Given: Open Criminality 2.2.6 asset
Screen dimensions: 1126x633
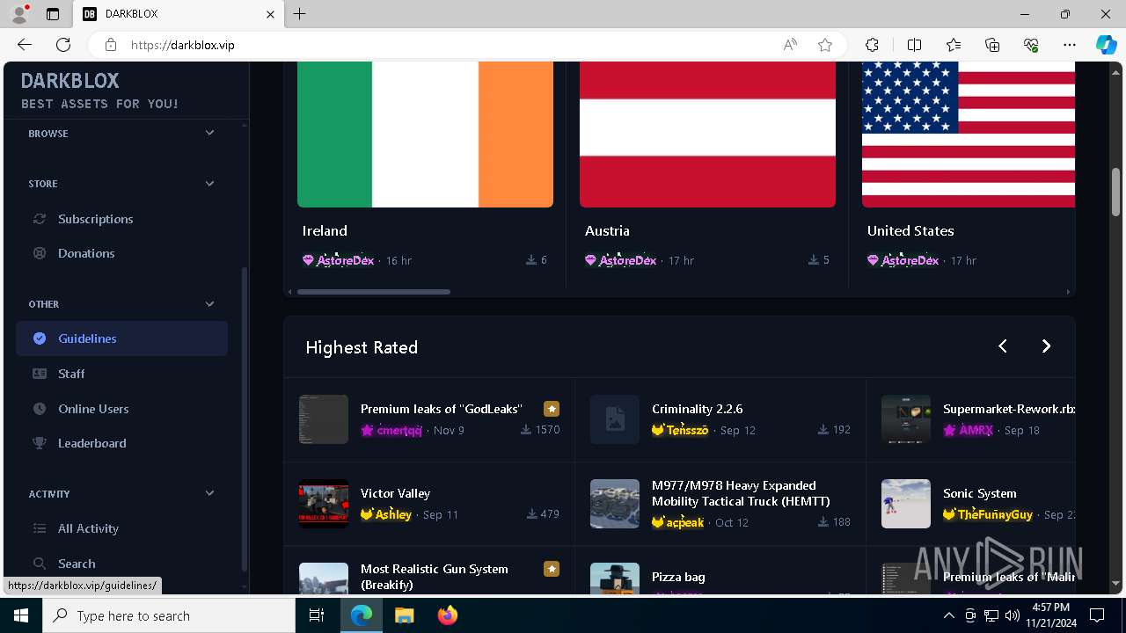Looking at the screenshot, I should point(697,409).
